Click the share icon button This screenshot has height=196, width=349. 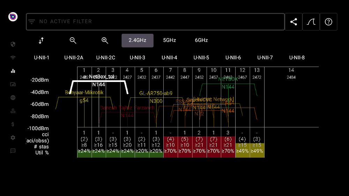[x=294, y=22]
